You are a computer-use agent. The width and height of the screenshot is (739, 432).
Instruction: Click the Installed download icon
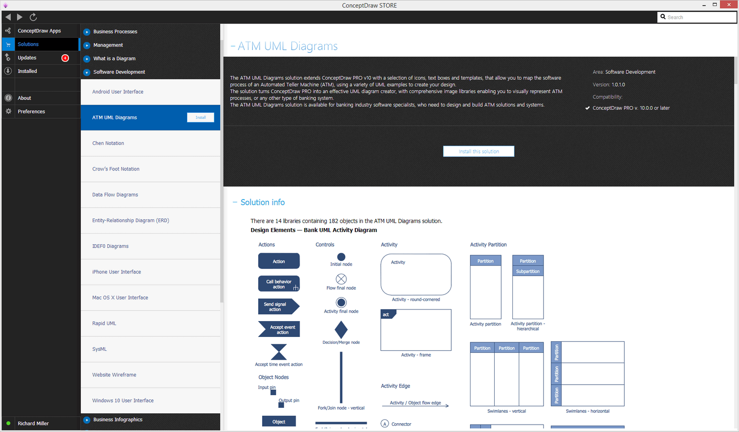[x=8, y=71]
